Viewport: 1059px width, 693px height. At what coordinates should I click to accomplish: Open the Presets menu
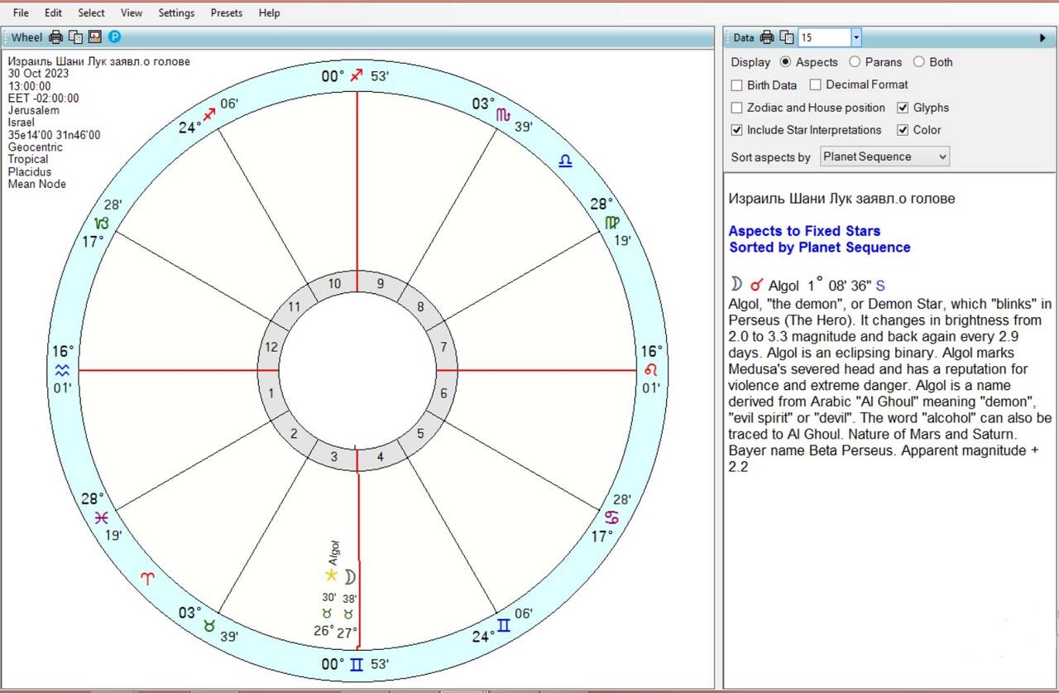coord(227,13)
